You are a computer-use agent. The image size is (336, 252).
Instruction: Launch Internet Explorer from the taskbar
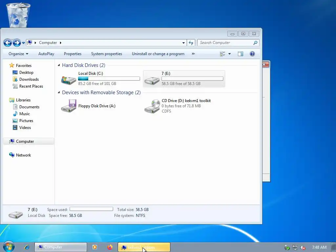tap(27, 247)
